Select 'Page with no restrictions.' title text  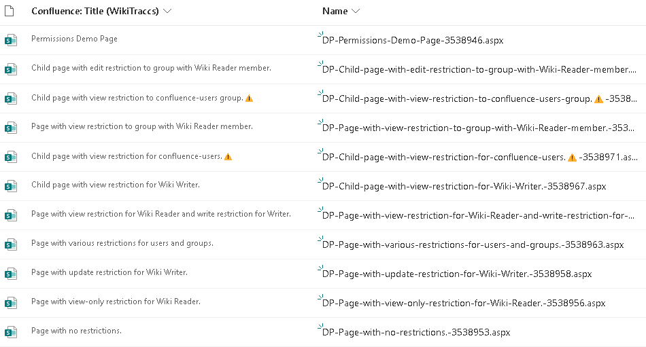click(76, 331)
